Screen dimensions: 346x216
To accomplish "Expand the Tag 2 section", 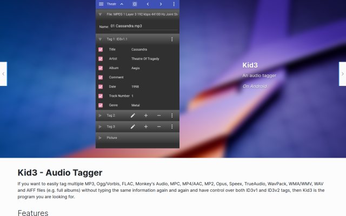I will (x=100, y=116).
